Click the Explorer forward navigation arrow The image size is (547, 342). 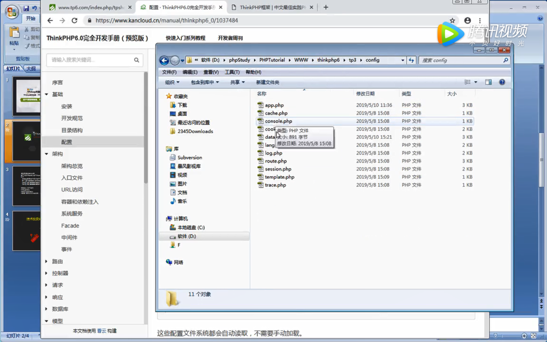[175, 60]
